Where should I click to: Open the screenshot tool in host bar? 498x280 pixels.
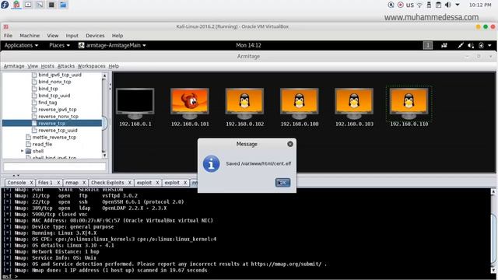click(28, 5)
